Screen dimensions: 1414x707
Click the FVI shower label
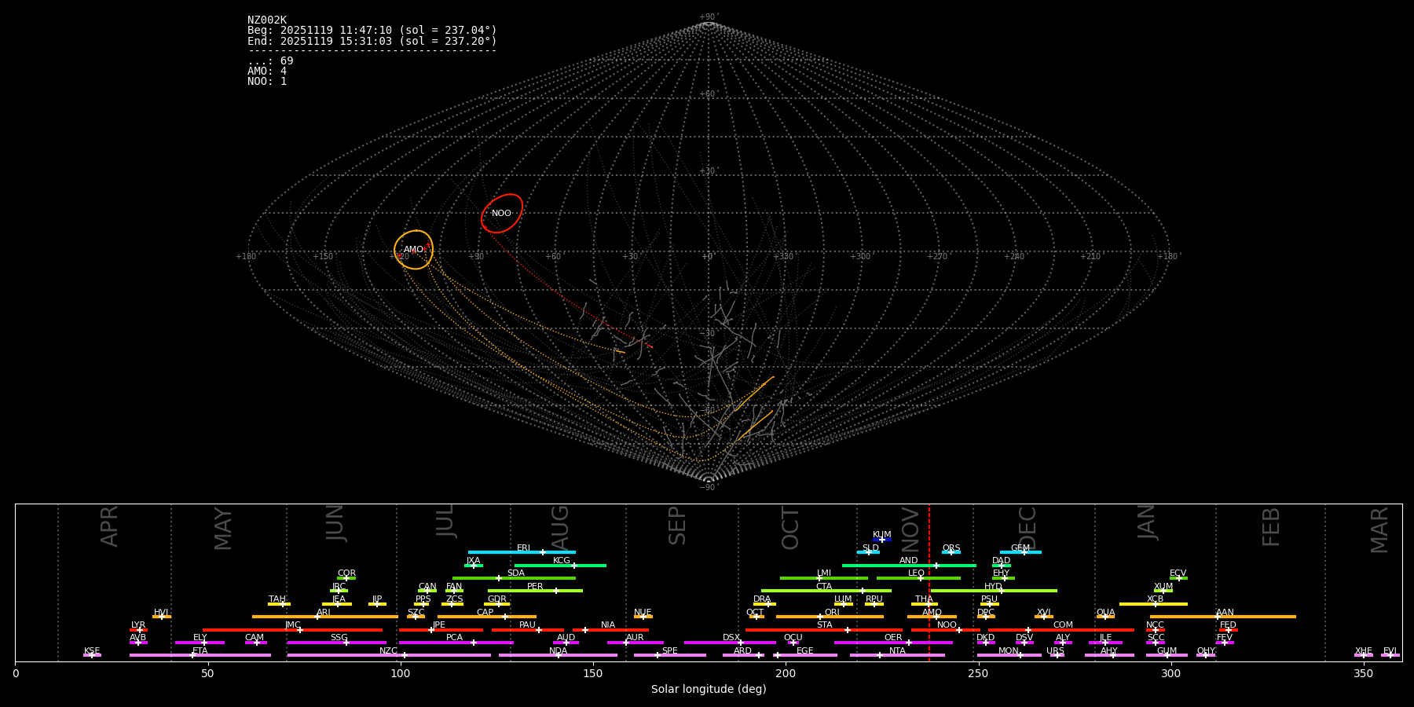coord(1390,651)
